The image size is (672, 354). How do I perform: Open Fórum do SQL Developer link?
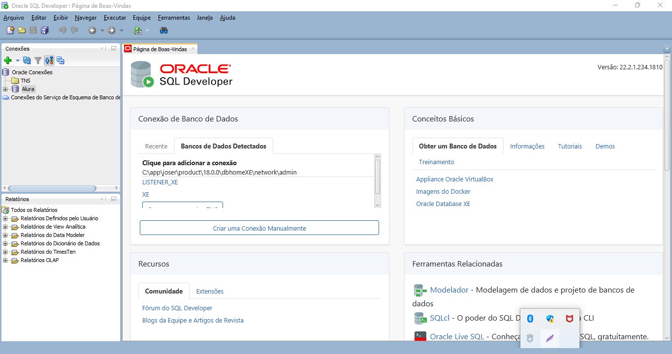click(177, 308)
